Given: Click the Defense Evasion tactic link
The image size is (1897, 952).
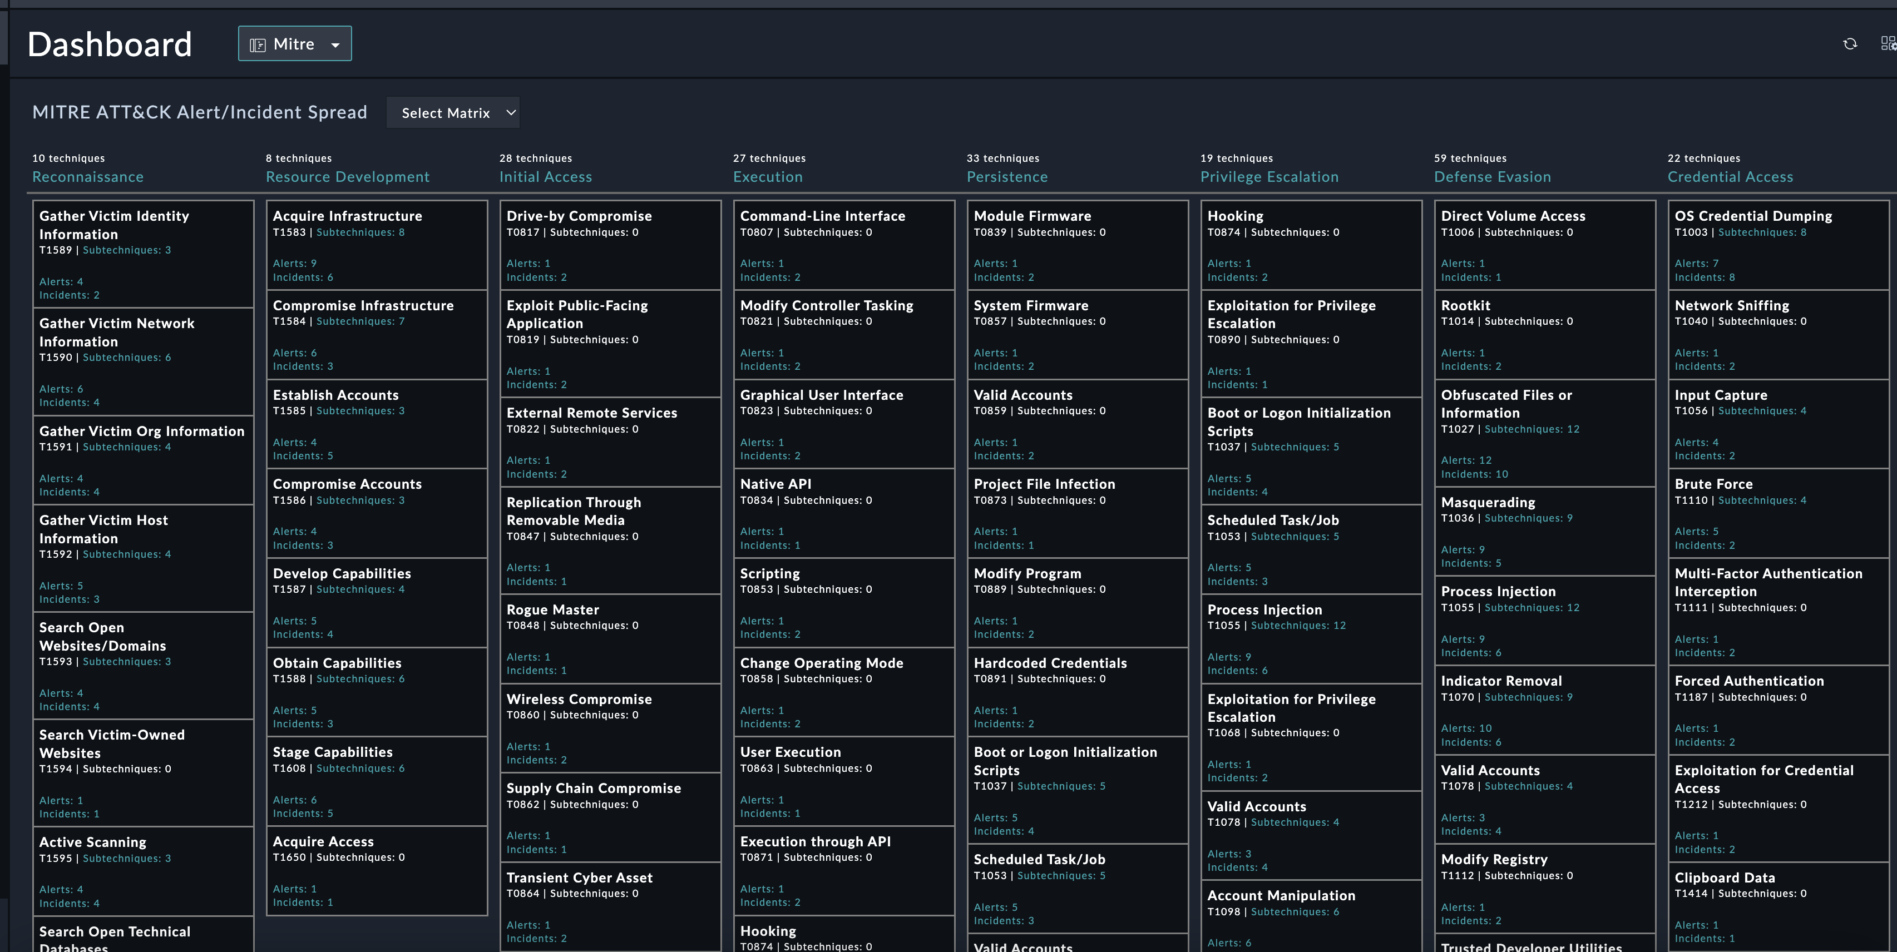Looking at the screenshot, I should pyautogui.click(x=1492, y=177).
